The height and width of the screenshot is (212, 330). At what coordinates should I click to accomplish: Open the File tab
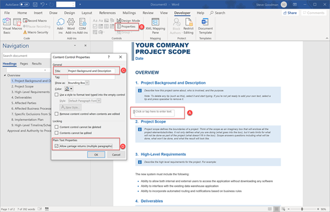[7, 13]
